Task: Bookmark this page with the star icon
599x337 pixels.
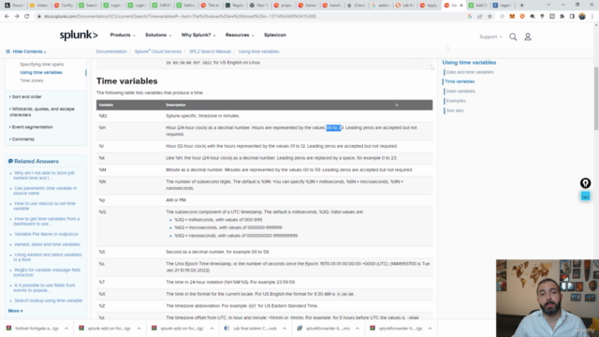Action: (x=489, y=17)
